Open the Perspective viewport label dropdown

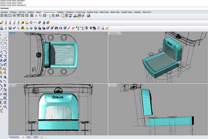point(115,33)
